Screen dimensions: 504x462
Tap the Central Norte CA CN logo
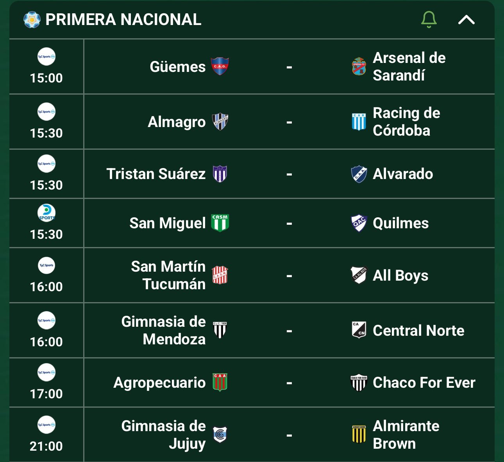click(359, 330)
